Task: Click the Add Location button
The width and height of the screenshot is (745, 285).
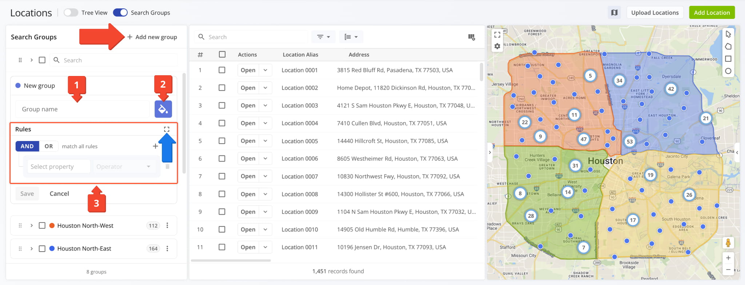Action: click(x=712, y=13)
